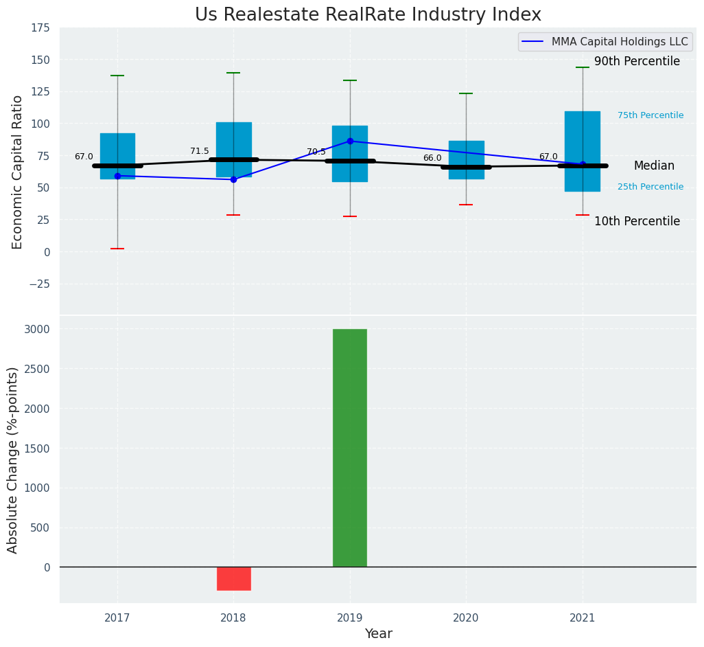The width and height of the screenshot is (704, 647).
Task: Click the blue data point for 2019
Action: tap(350, 141)
